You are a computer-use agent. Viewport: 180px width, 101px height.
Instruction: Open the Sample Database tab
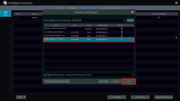pyautogui.click(x=89, y=8)
